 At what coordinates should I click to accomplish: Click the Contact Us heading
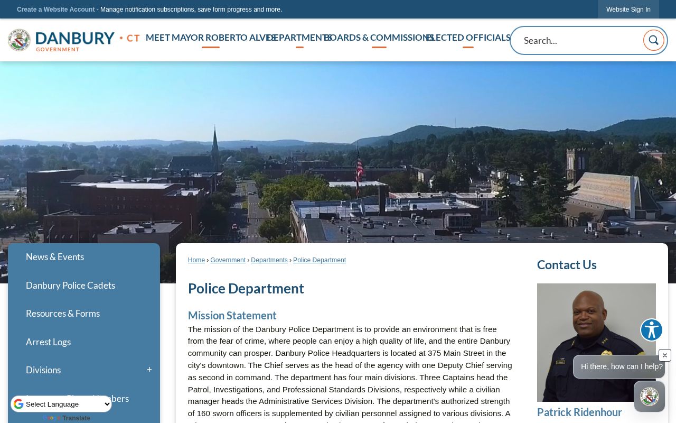[x=567, y=265]
